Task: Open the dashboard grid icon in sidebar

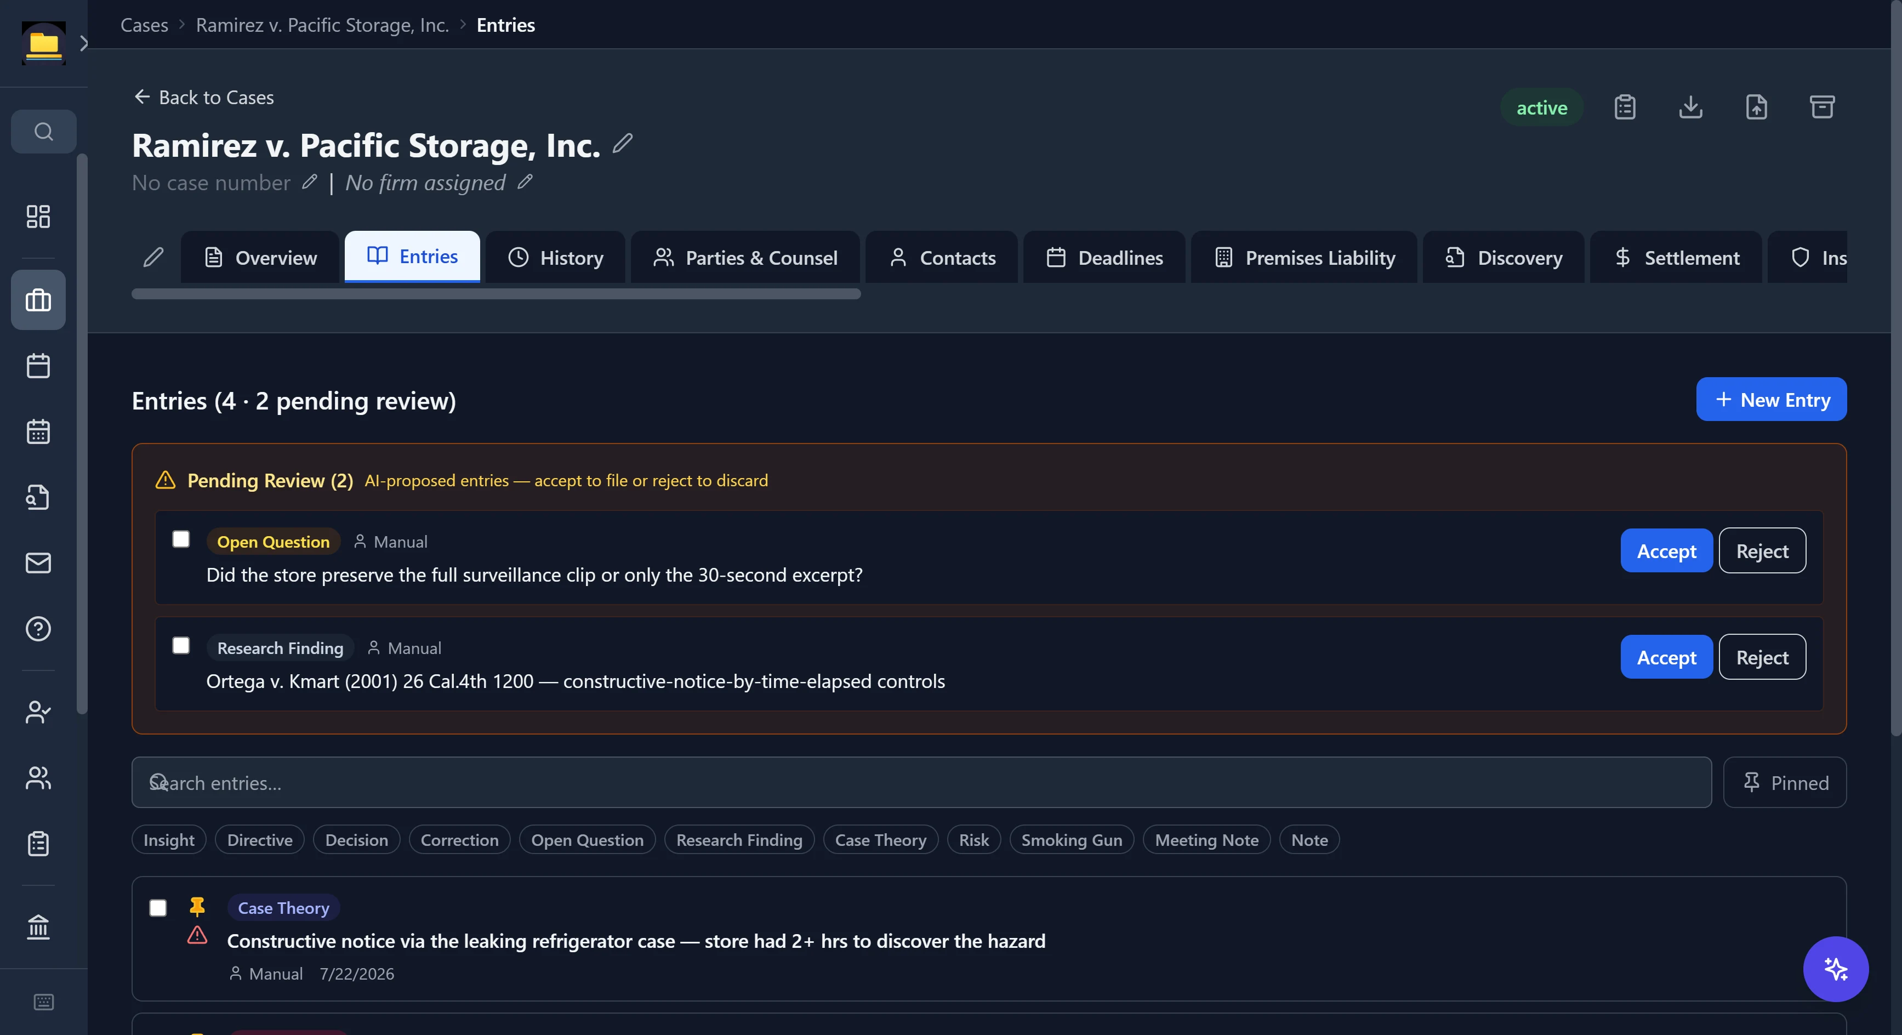Action: click(38, 217)
